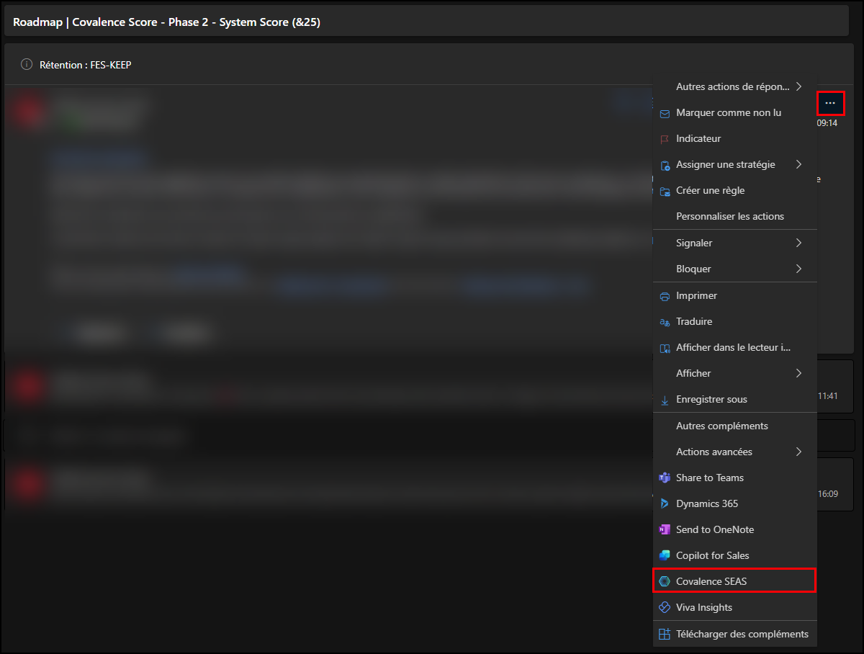Click the folder icon beside Créer une règle
Image resolution: width=864 pixels, height=654 pixels.
tap(665, 191)
